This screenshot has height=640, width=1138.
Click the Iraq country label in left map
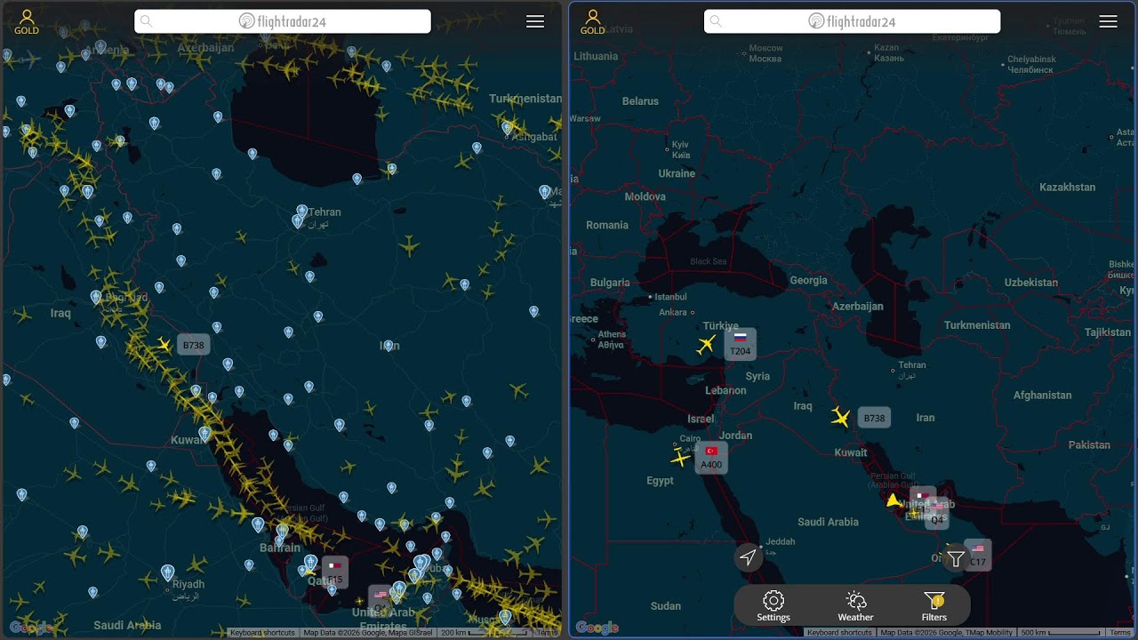[60, 313]
